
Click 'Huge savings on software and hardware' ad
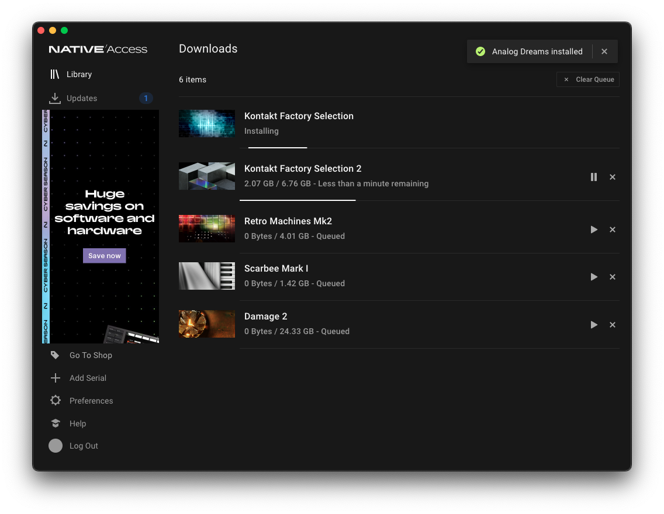coord(104,212)
